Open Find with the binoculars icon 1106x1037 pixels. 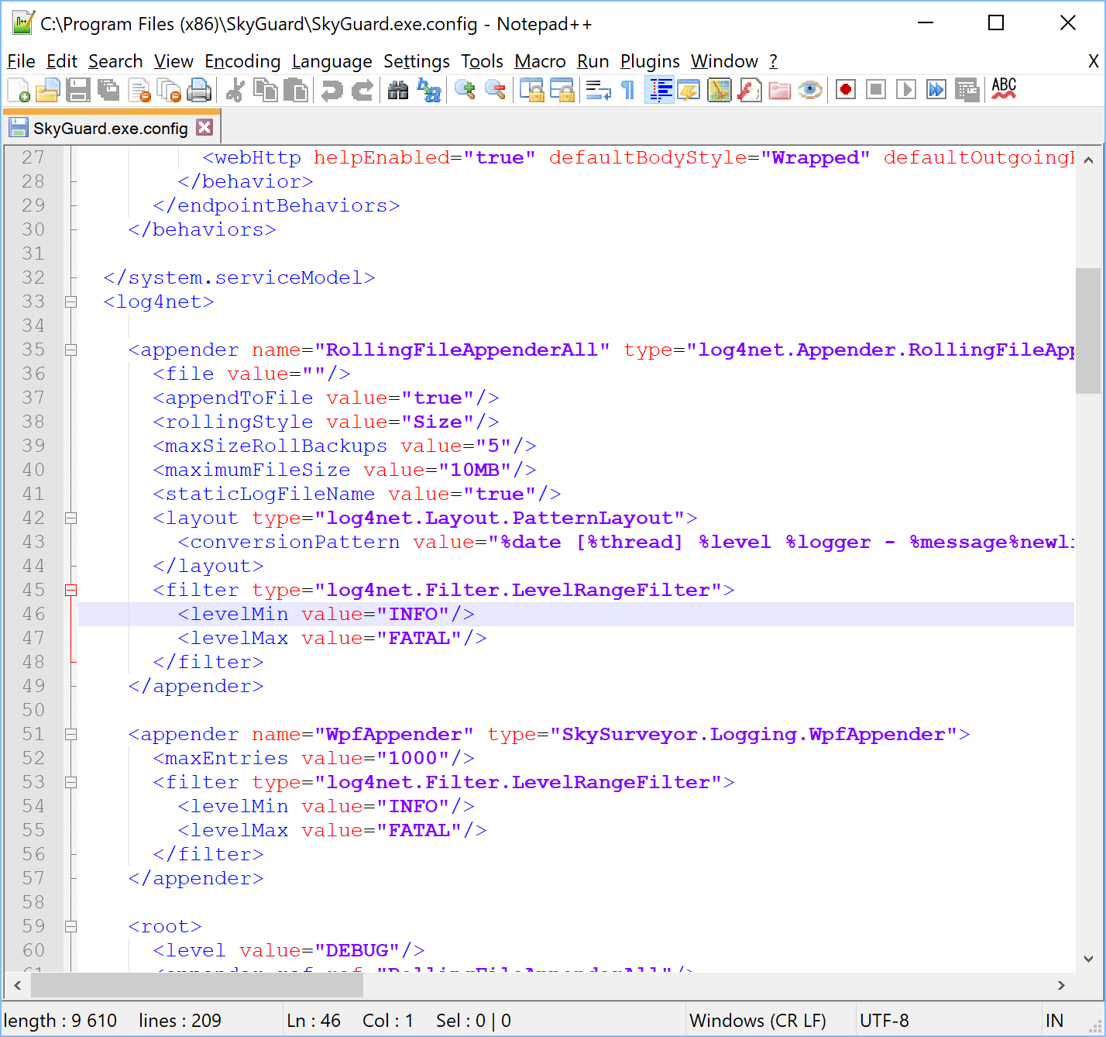coord(398,91)
